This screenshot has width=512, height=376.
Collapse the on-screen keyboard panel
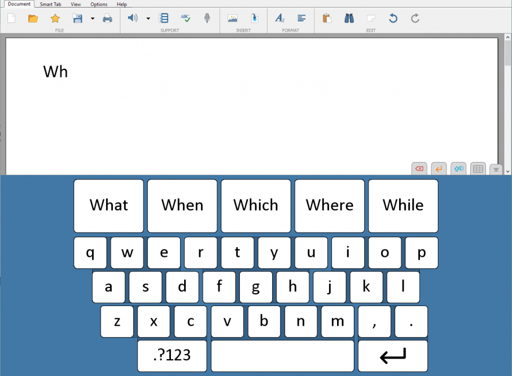click(496, 169)
